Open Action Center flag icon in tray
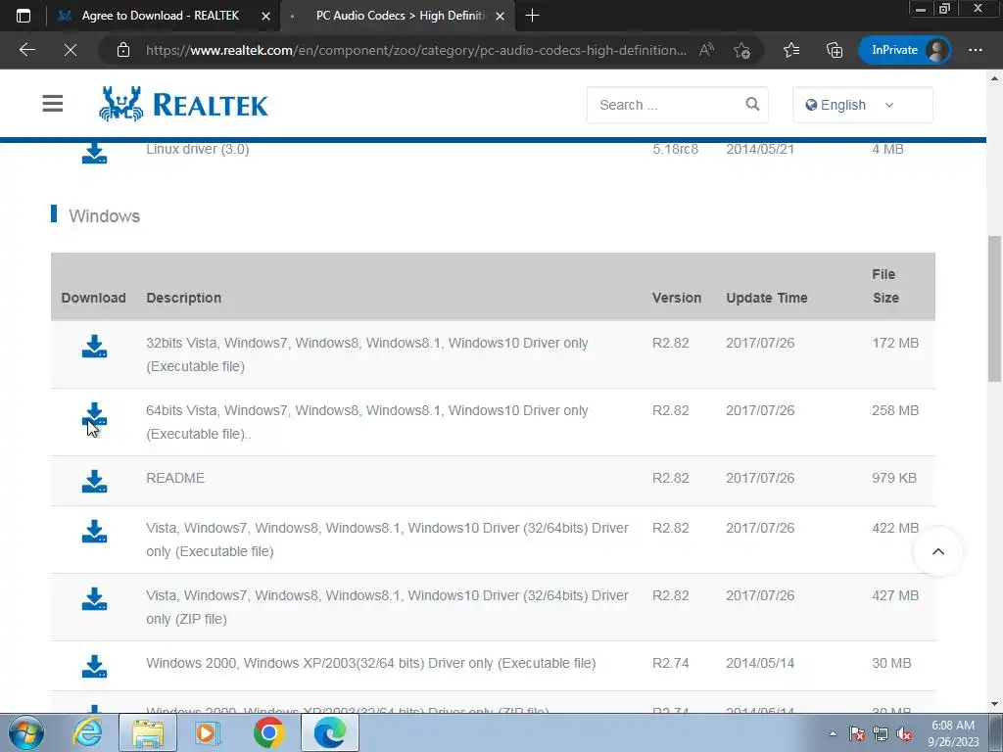Image resolution: width=1003 pixels, height=752 pixels. [857, 733]
